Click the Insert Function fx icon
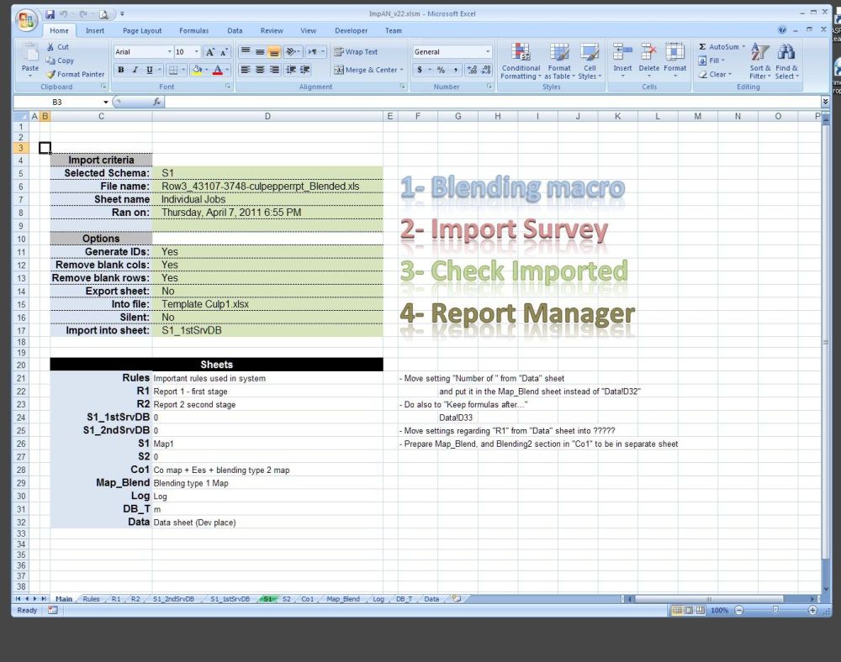 [156, 102]
